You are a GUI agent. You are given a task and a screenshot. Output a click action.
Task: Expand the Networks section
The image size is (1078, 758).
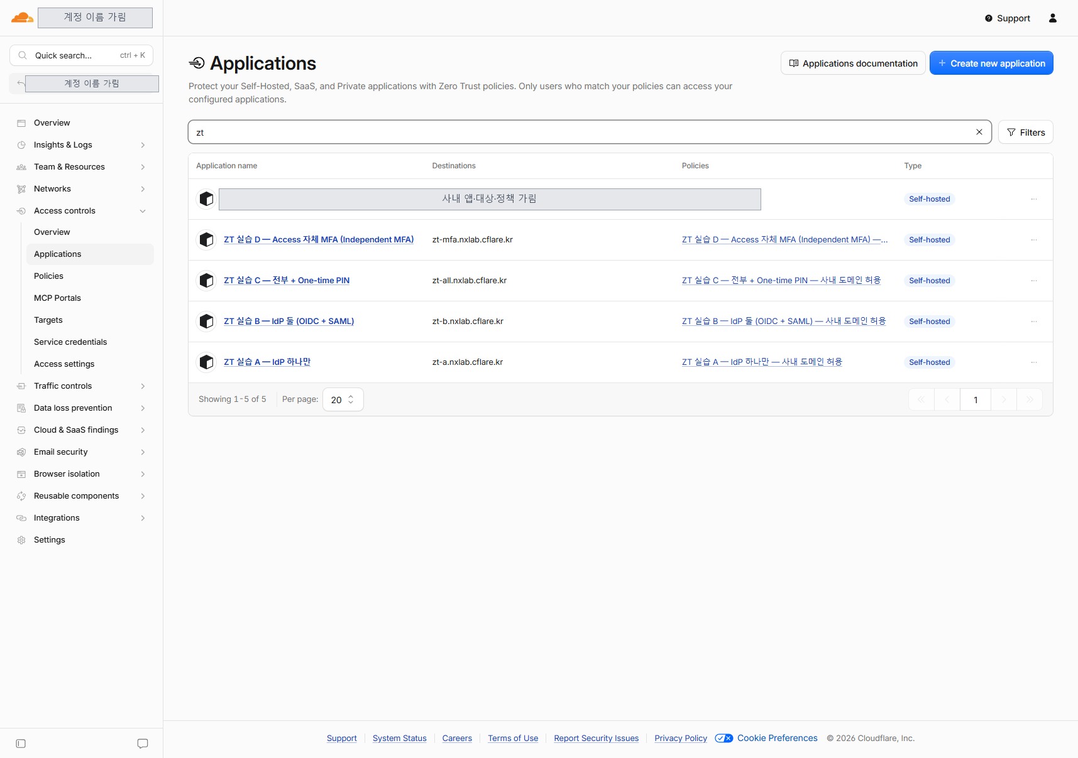tap(82, 189)
